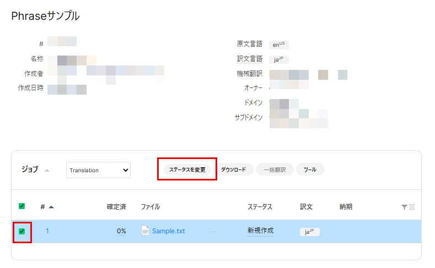Screen dimensions: 435x268
Task: Sort jobs by # column arrow
Action: [51, 207]
